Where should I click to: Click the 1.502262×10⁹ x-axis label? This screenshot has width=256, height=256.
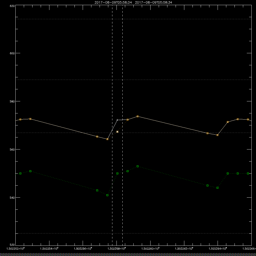point(184,249)
